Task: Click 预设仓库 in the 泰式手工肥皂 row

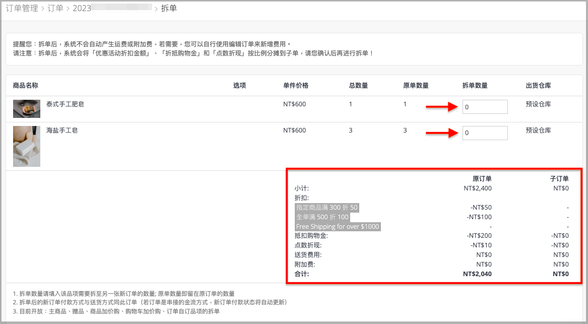Action: (539, 104)
